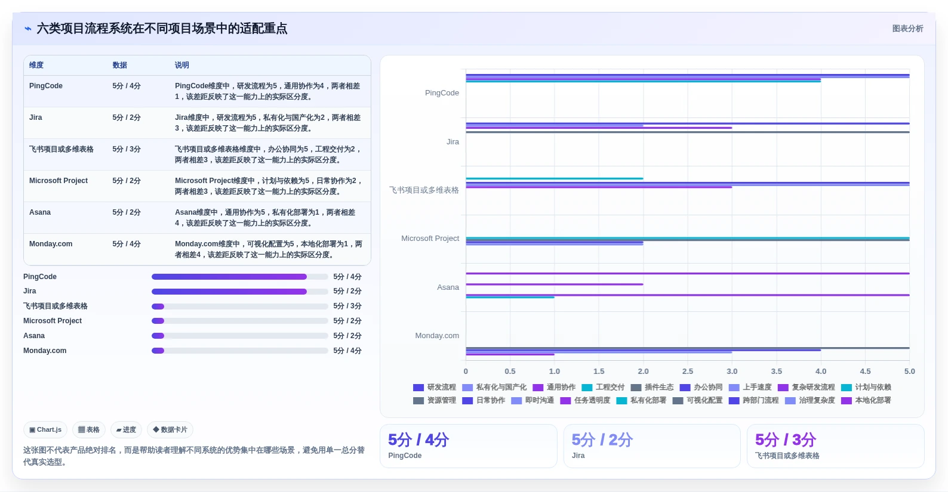
Task: Click the Asana progress bar
Action: click(240, 336)
